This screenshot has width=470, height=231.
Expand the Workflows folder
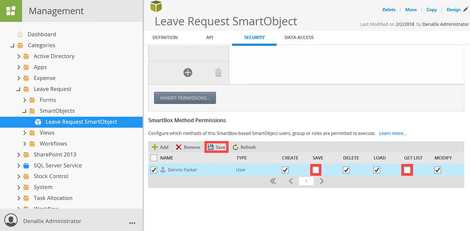25,143
